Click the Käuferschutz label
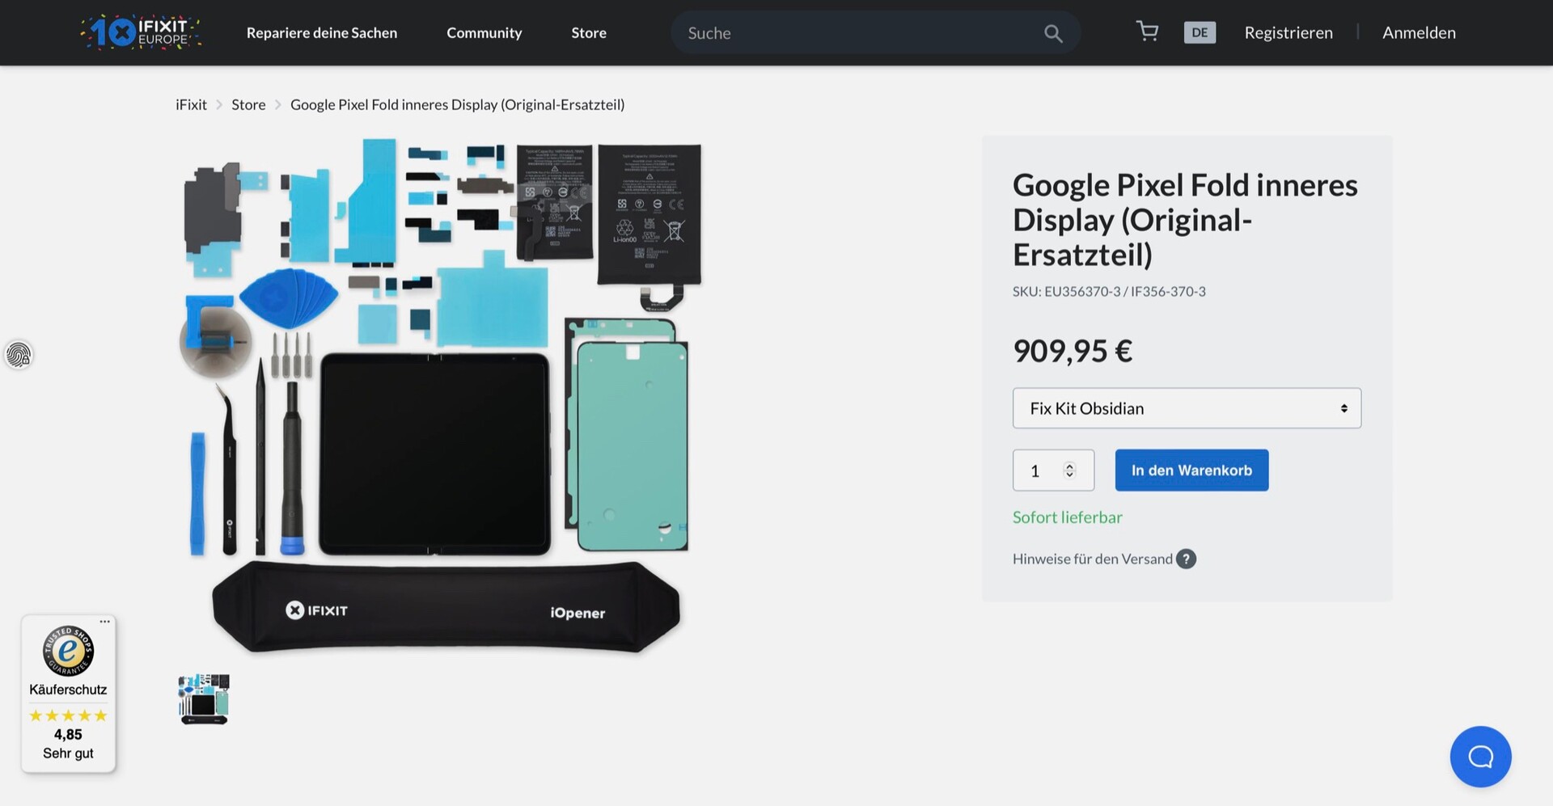Image resolution: width=1553 pixels, height=806 pixels. point(68,690)
